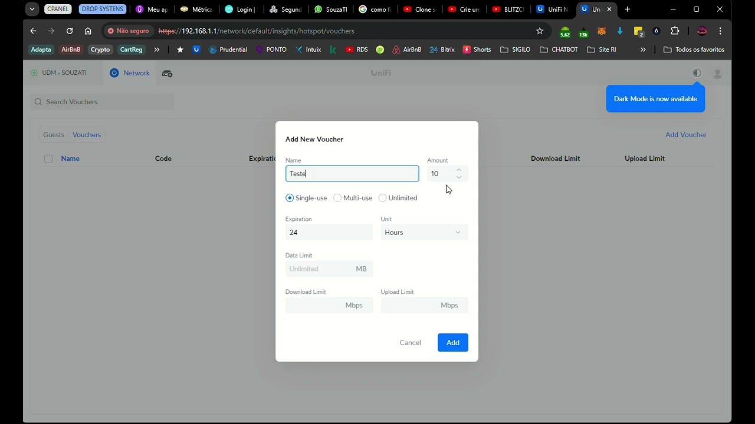The height and width of the screenshot is (424, 755).
Task: Open a new browser tab
Action: point(627,9)
